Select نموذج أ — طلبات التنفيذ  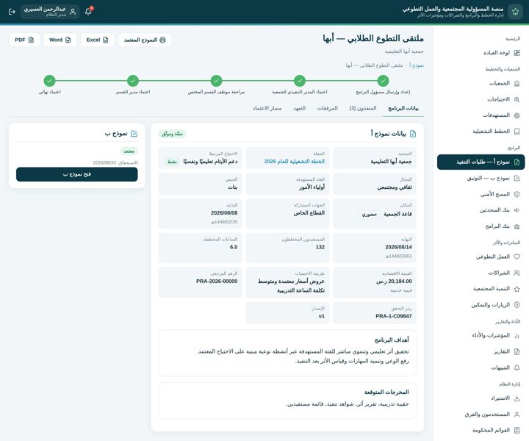481,162
